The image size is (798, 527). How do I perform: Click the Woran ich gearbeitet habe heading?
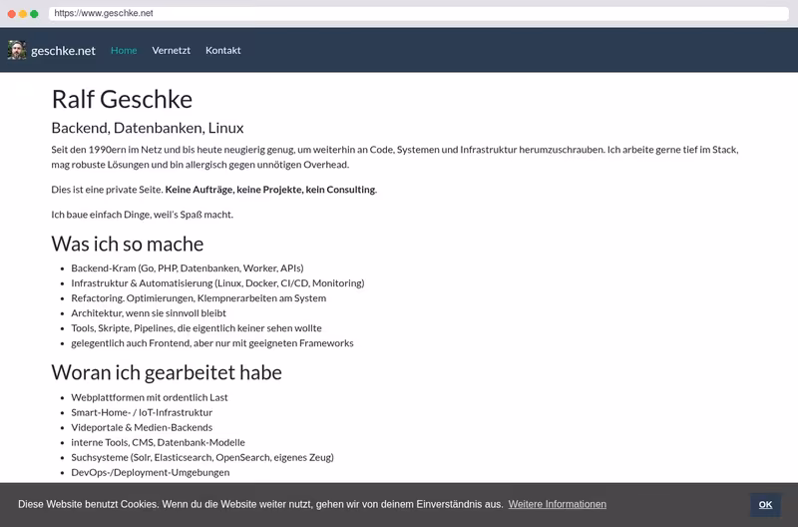tap(167, 372)
